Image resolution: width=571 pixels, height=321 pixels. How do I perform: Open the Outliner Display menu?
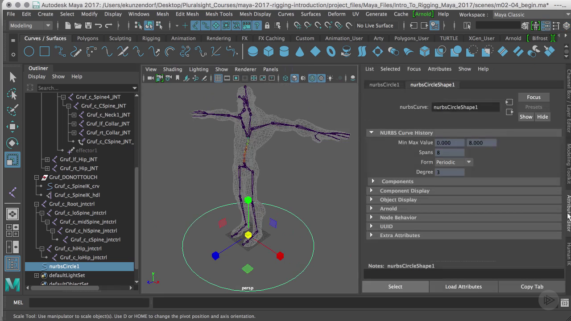[37, 77]
